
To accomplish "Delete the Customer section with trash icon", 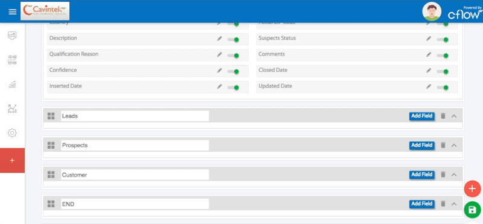I will point(443,174).
